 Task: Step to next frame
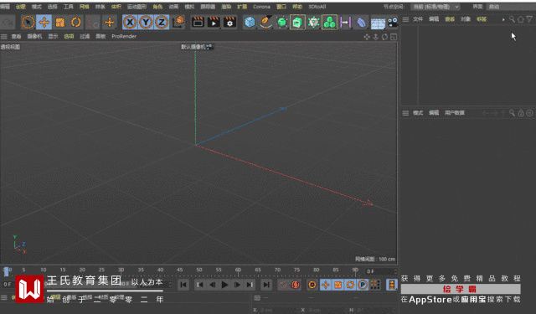point(237,284)
